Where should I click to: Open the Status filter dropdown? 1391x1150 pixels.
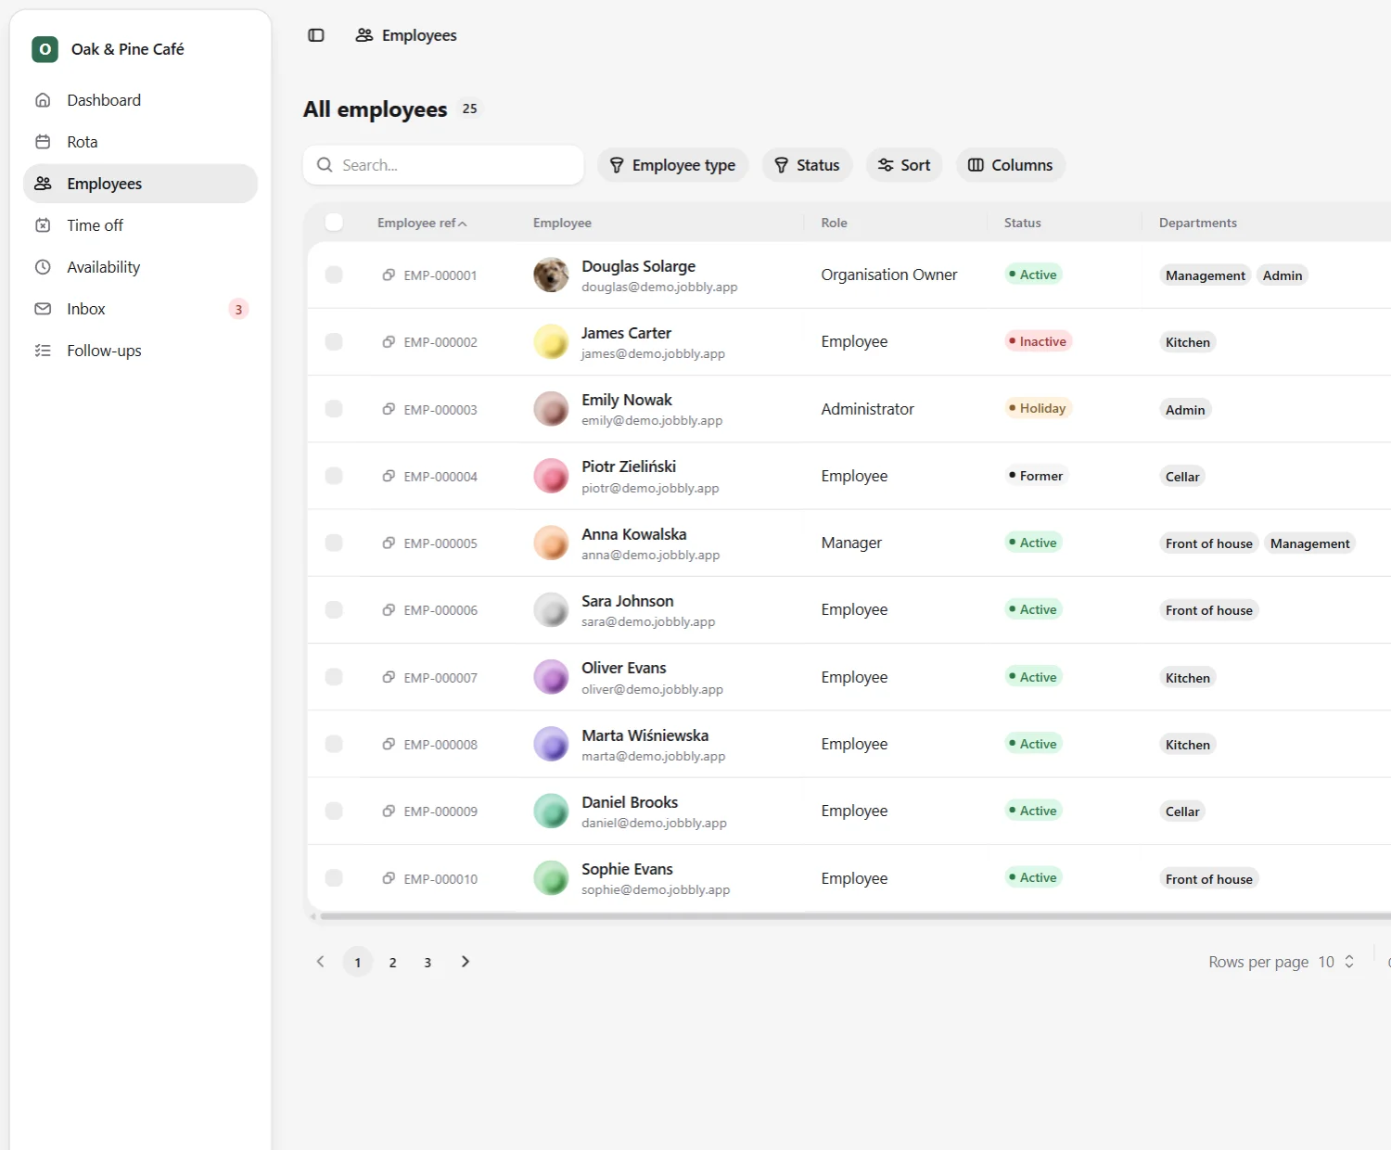807,165
